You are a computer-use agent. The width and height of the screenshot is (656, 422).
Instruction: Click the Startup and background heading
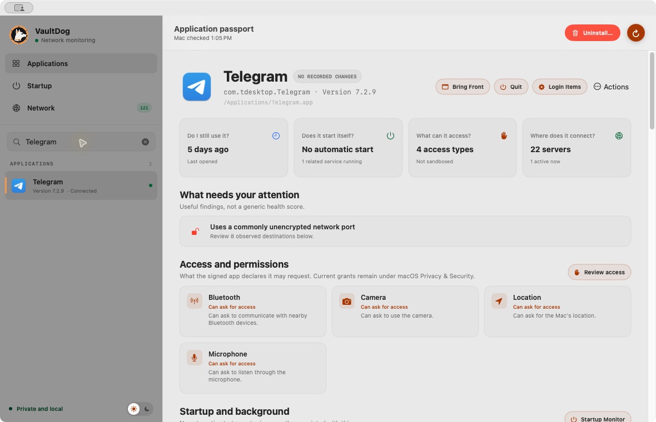(x=234, y=411)
